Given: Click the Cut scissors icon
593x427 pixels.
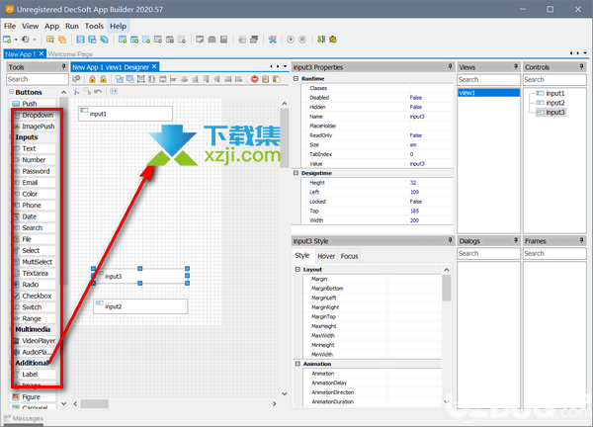Looking at the screenshot, I should pos(76,91).
